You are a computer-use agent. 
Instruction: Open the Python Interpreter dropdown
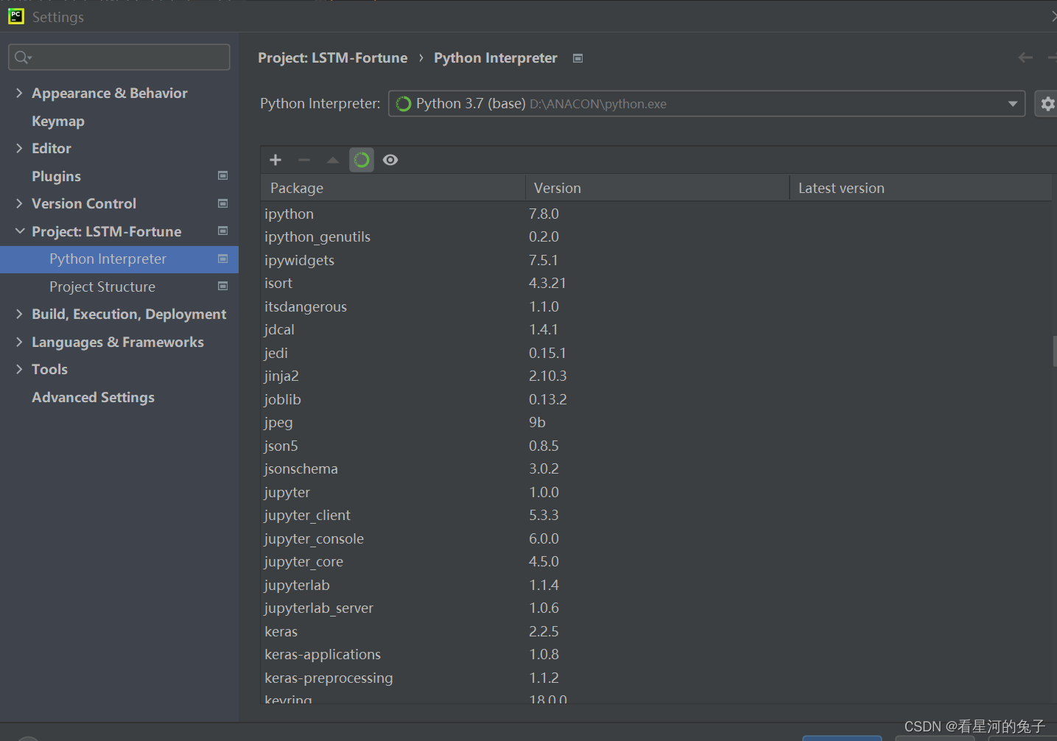pyautogui.click(x=706, y=104)
